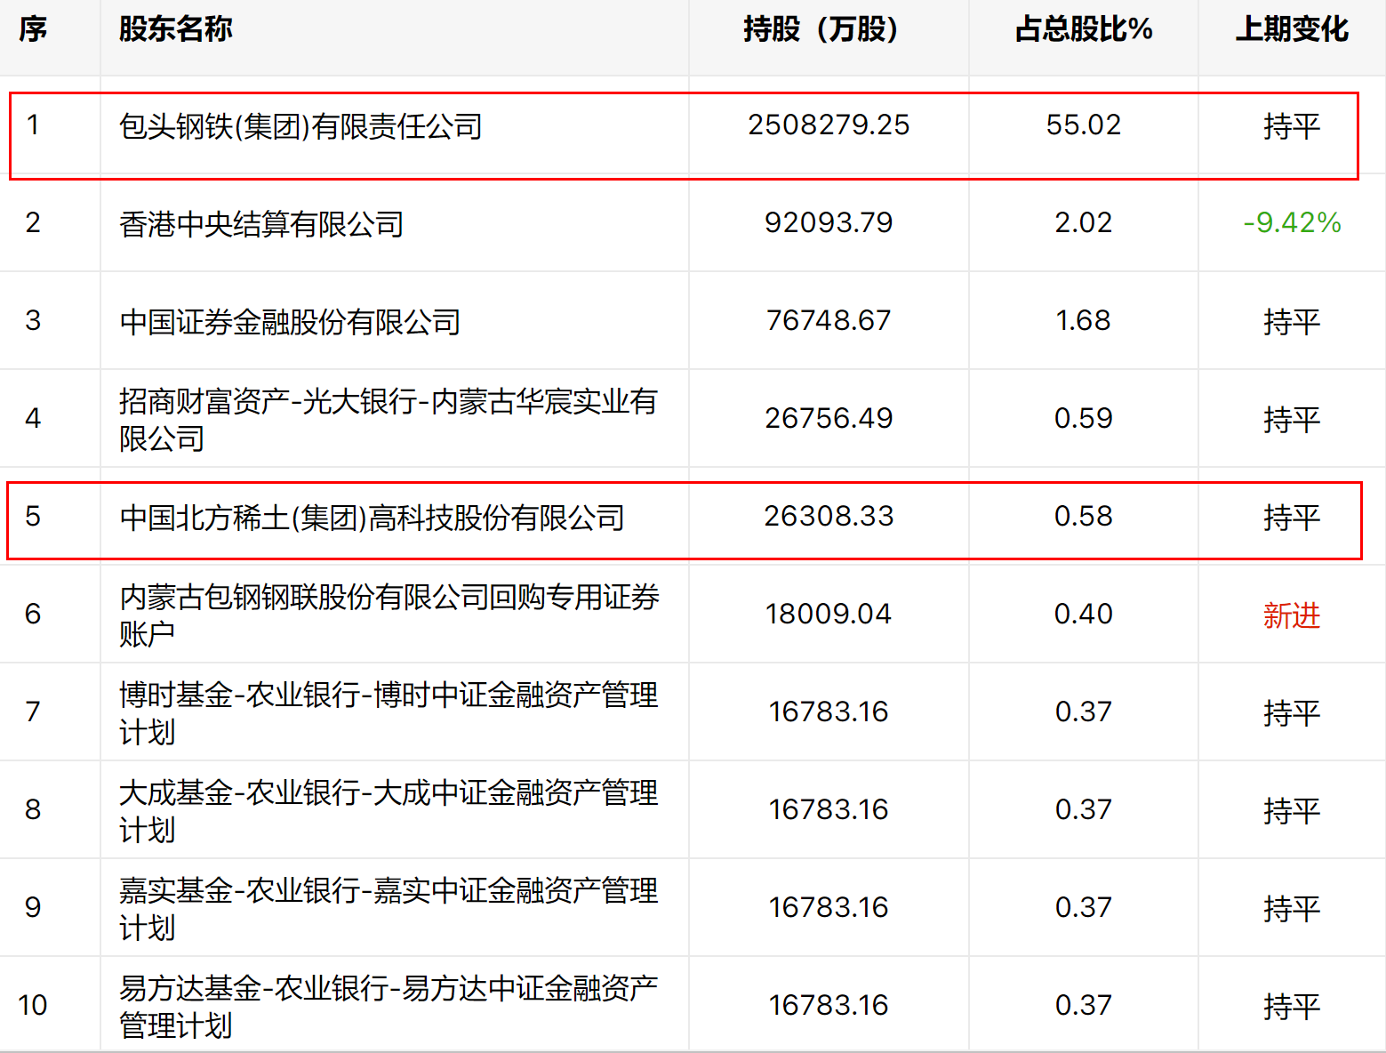Click the value 92093.79
Viewport: 1386px width, 1053px height.
pyautogui.click(x=829, y=222)
